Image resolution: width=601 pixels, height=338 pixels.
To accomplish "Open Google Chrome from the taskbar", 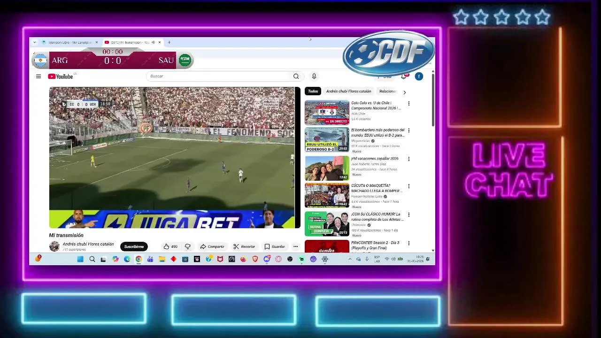I will tap(139, 259).
